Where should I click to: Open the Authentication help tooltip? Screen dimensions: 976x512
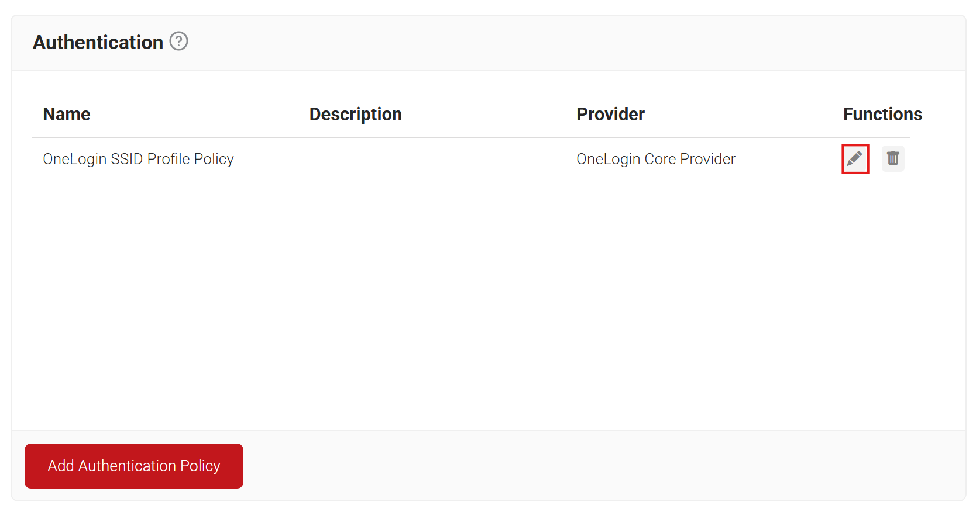[x=178, y=41]
